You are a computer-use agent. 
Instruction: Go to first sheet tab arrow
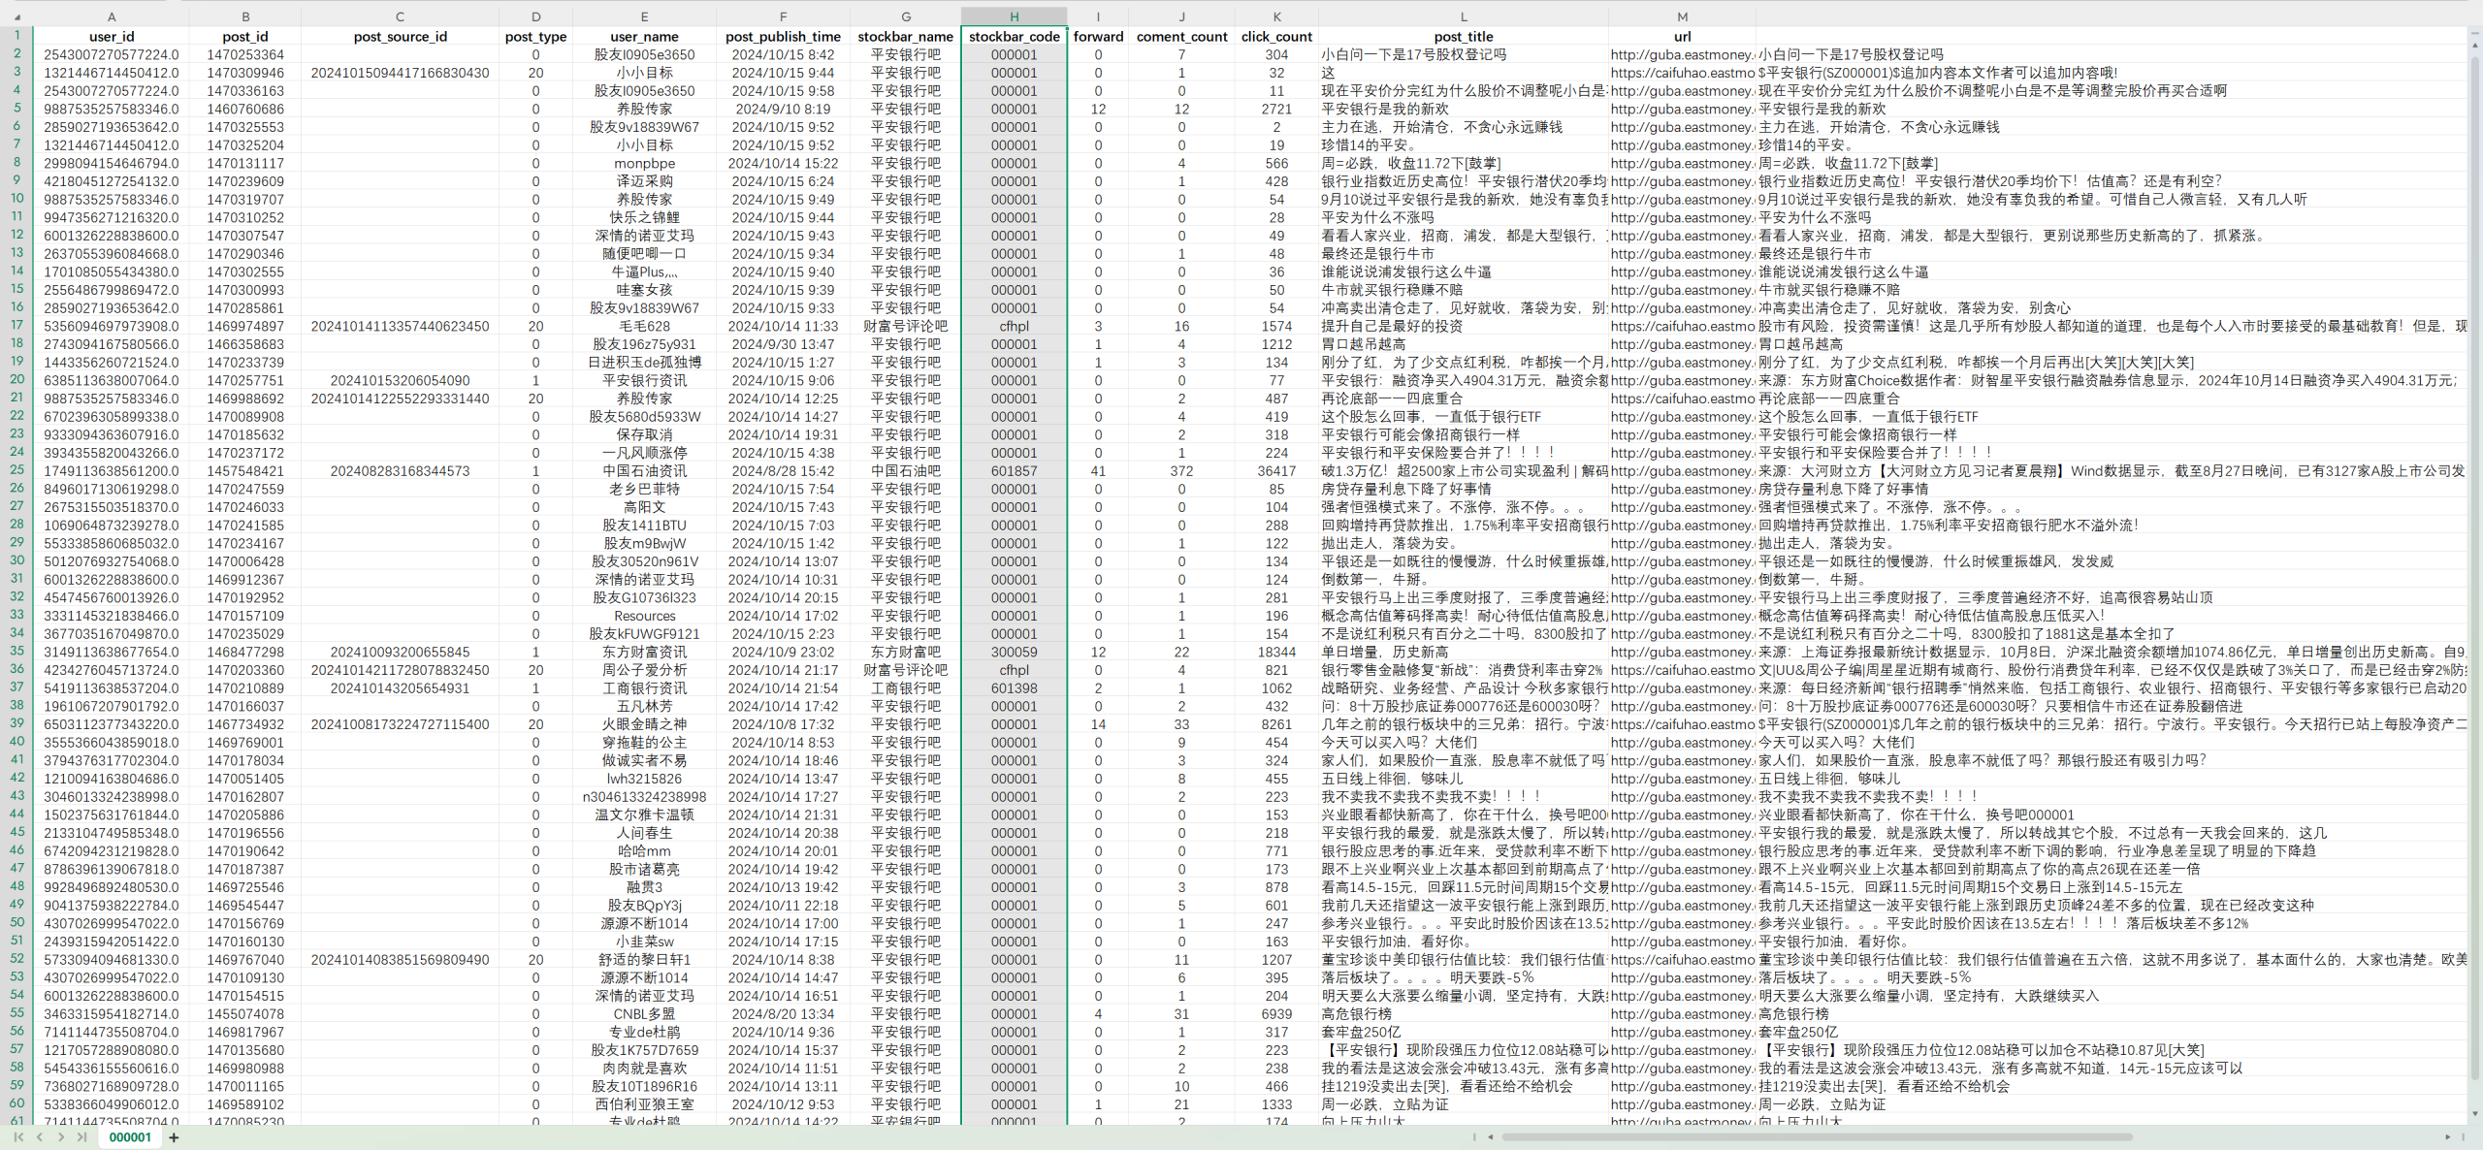tap(18, 1136)
